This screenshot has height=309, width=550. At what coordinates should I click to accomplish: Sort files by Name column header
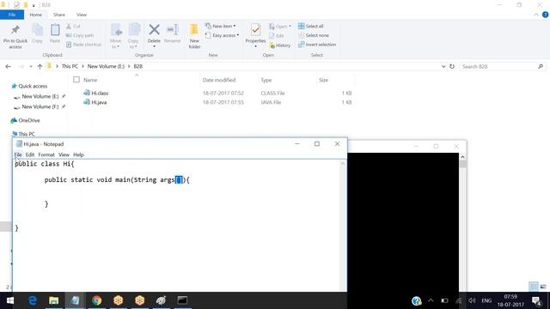coord(90,80)
